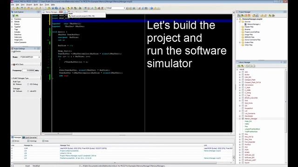Open the device Name dropdown
This screenshot has width=298, height=167.
[x=39, y=57]
